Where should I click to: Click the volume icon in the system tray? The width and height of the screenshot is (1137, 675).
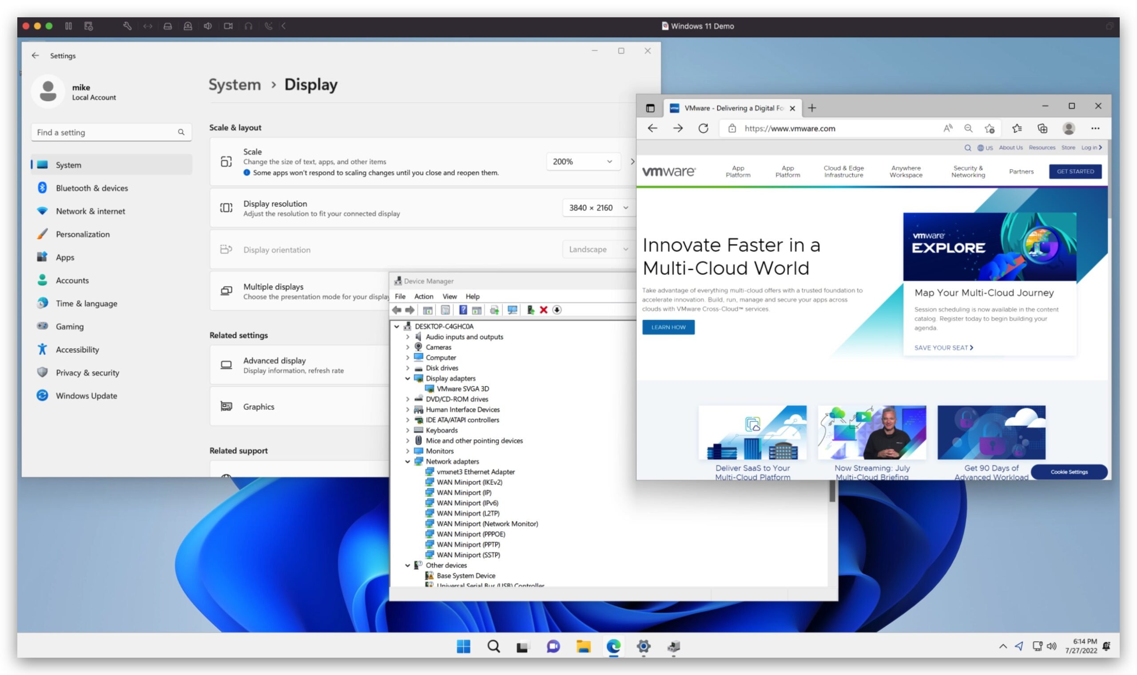coord(1051,646)
